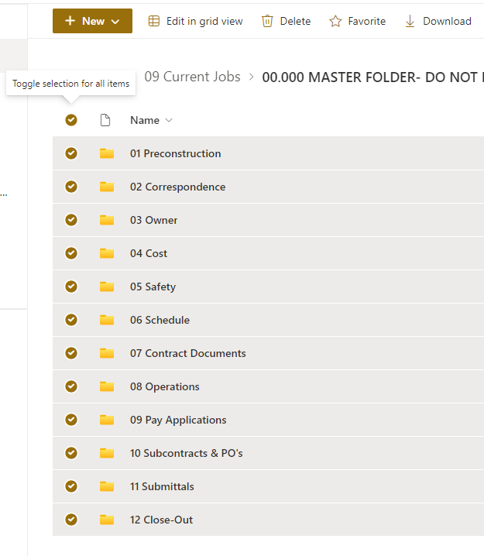Click the 07 Contract Documents folder icon
Image resolution: width=484 pixels, height=556 pixels.
point(107,353)
